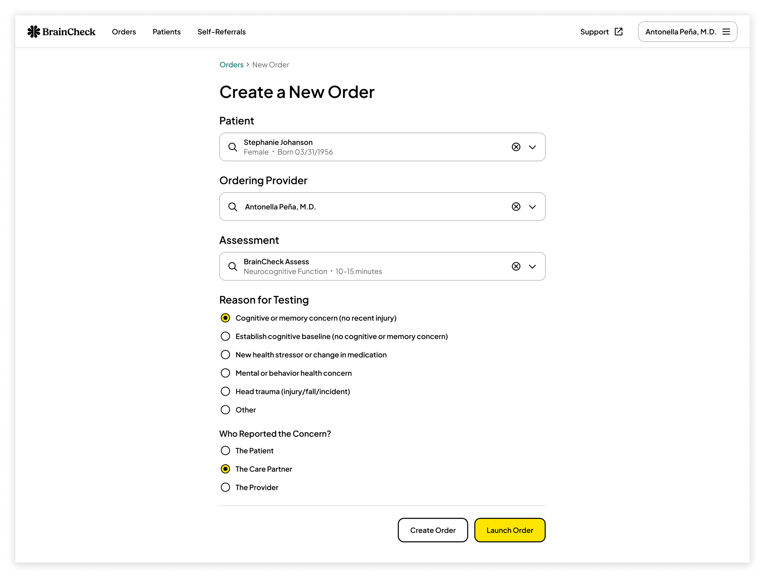
Task: Clear the Ordering Provider selection
Action: 516,207
